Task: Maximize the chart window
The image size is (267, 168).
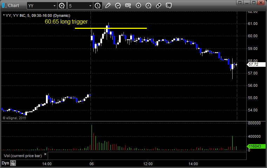Action: click(x=254, y=2)
